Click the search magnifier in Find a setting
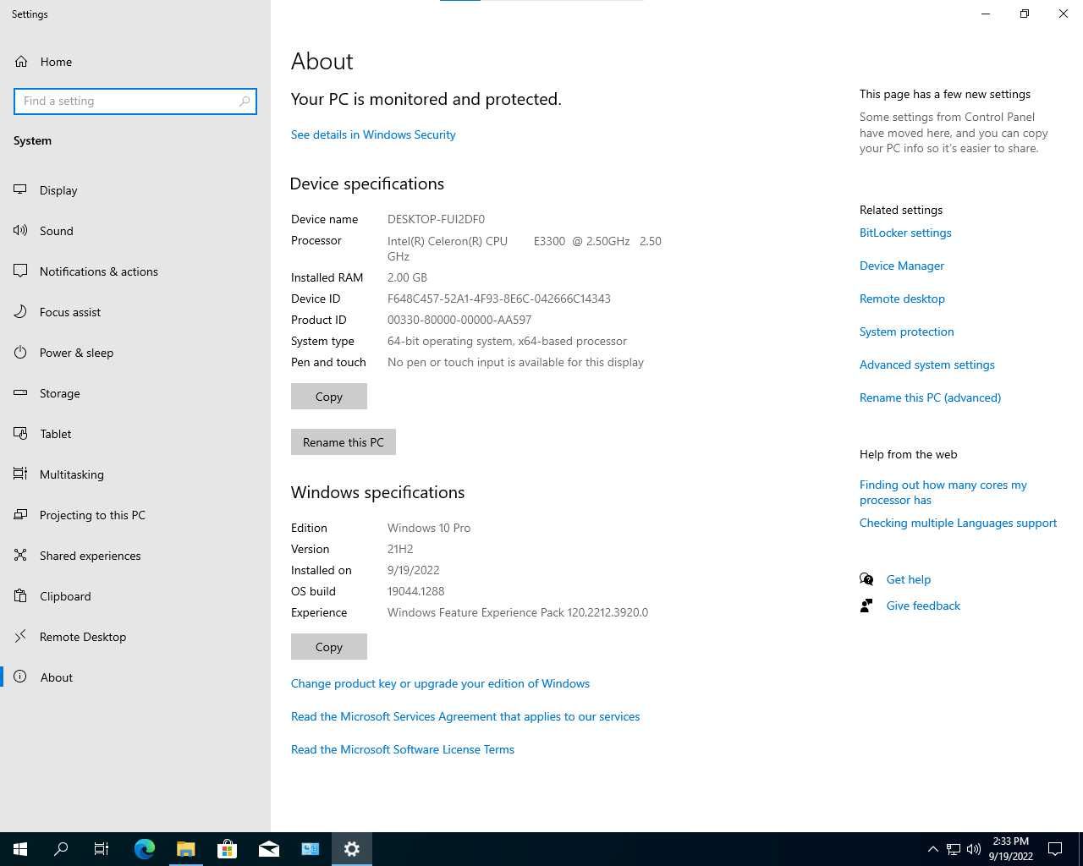Viewport: 1083px width, 866px height. [x=245, y=101]
